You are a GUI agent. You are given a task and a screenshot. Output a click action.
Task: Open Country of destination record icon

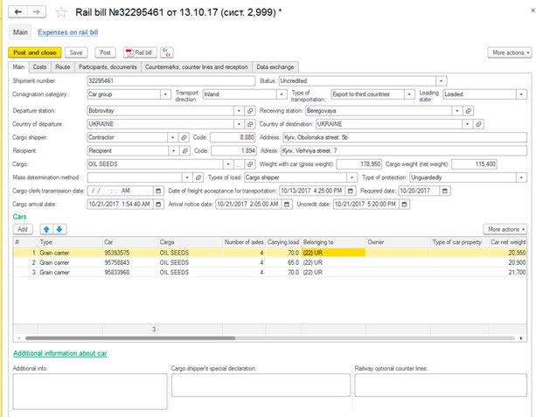(x=478, y=124)
